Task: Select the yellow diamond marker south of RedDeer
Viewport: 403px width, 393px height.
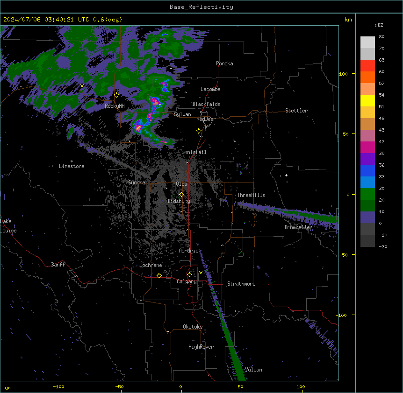Action: pos(199,131)
